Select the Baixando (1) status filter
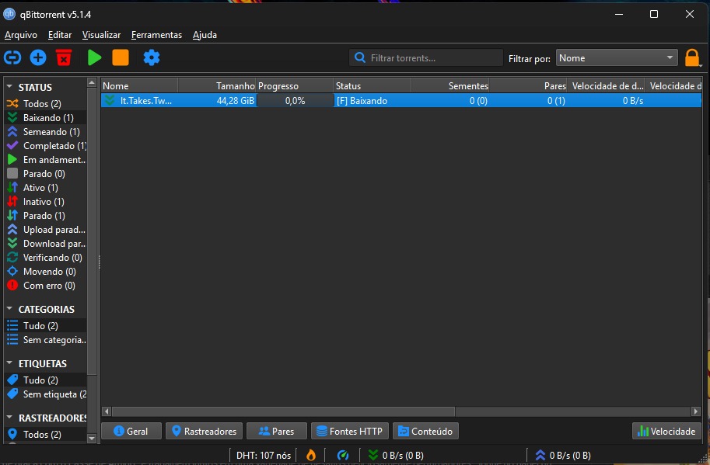Viewport: 710px width, 465px height. 47,118
